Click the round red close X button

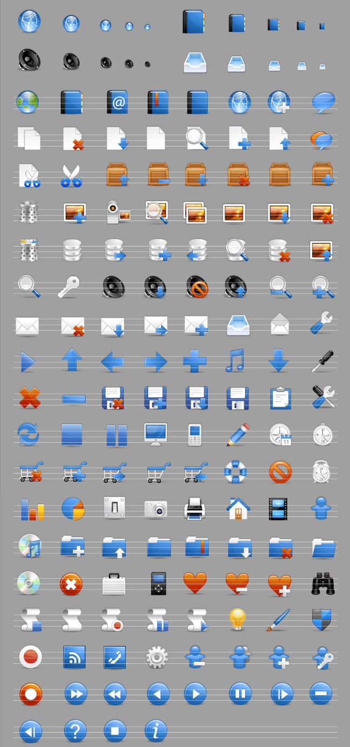click(71, 584)
